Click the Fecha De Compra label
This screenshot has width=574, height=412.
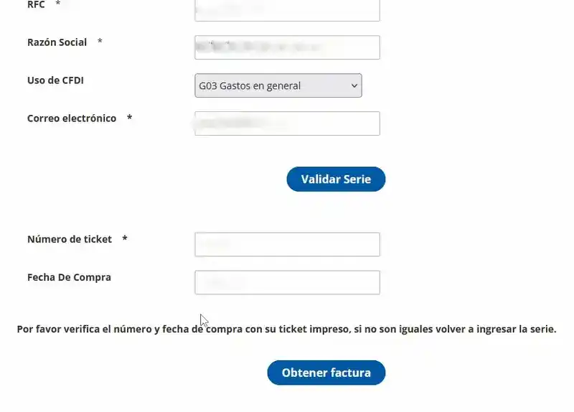click(69, 277)
